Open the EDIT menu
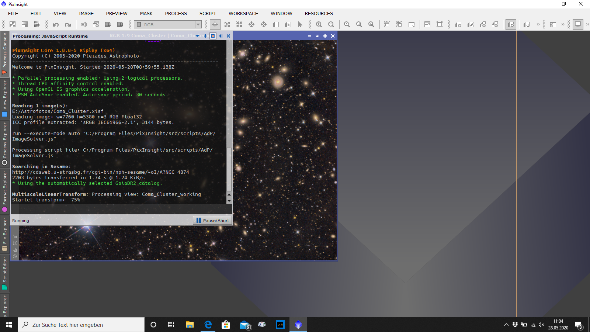Viewport: 590px width, 332px height. [36, 13]
